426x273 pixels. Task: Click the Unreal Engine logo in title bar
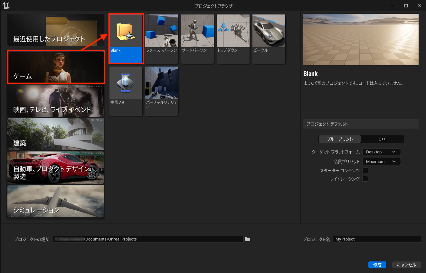click(6, 6)
